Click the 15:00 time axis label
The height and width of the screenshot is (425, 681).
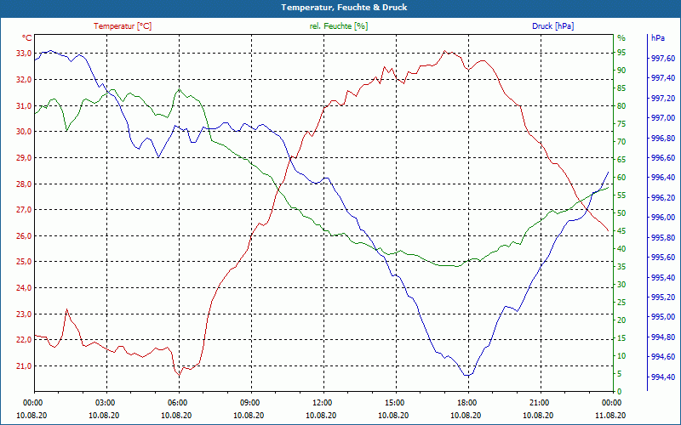coord(394,402)
